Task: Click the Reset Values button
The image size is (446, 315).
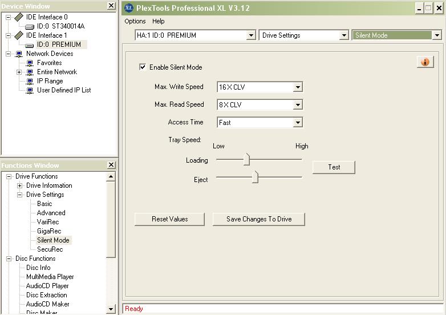Action: tap(169, 219)
